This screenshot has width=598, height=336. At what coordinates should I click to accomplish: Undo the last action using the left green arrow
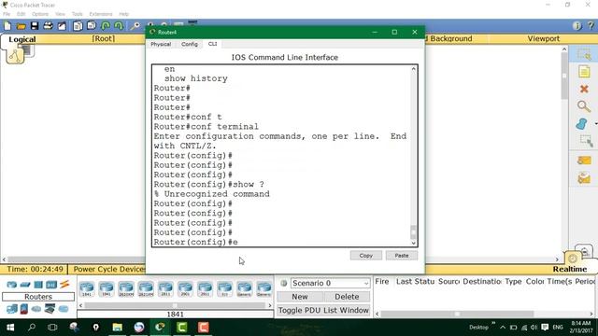click(x=106, y=26)
